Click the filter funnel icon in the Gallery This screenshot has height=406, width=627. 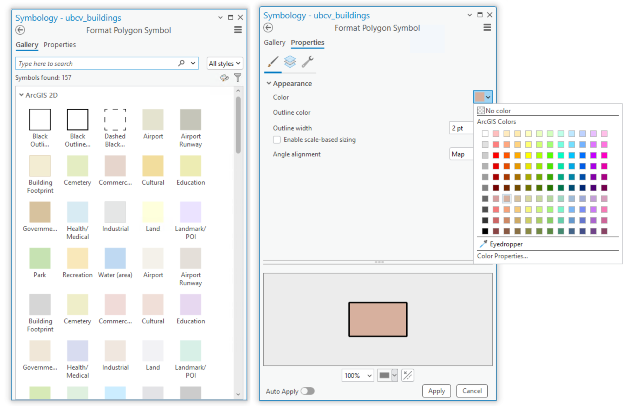tap(237, 78)
